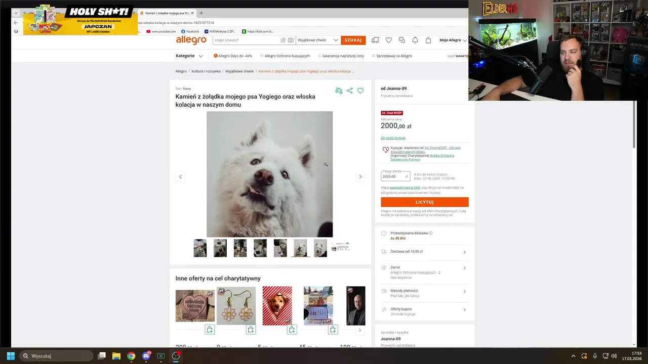Open Chrome from the taskbar

[x=131, y=356]
